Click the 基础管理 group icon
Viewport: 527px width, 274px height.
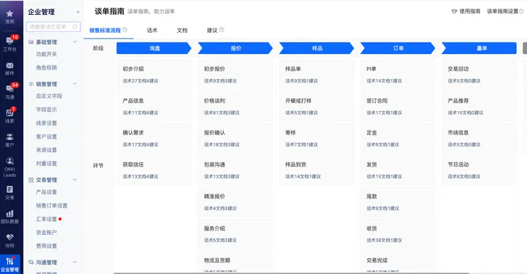click(31, 42)
